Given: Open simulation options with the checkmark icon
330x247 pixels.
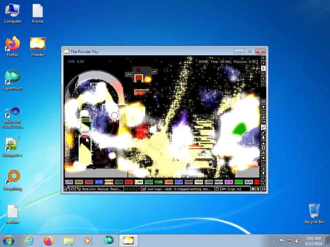Looking at the screenshot, I should [x=253, y=189].
